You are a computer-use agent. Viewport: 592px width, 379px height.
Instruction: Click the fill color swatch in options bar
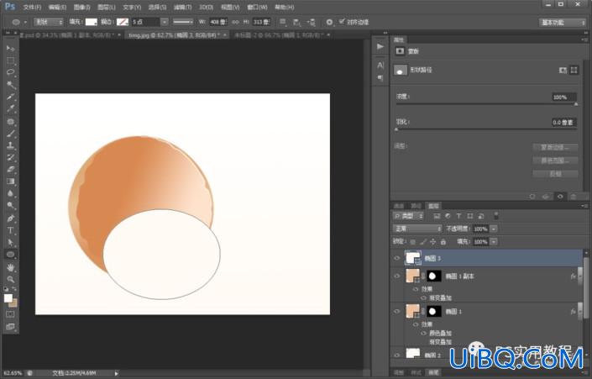(91, 23)
